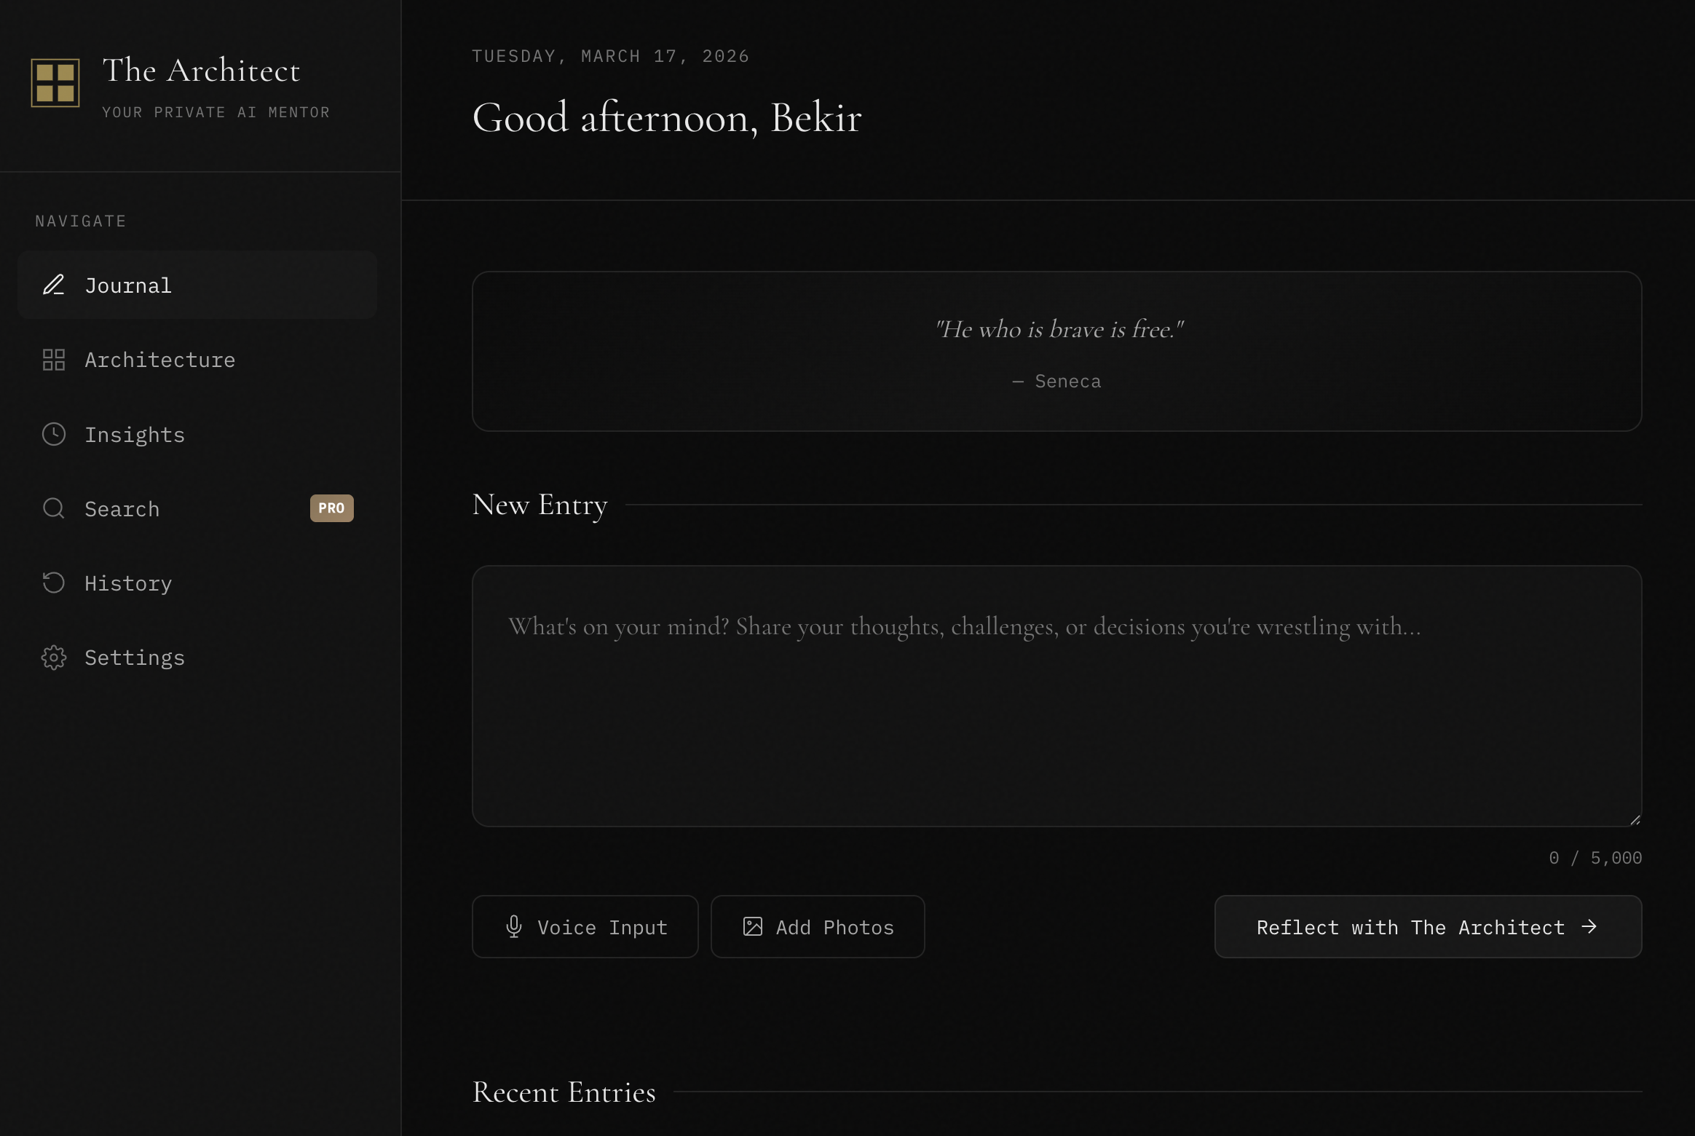Screen dimensions: 1695x1136
Task: Click the Settings gear icon
Action: click(54, 658)
